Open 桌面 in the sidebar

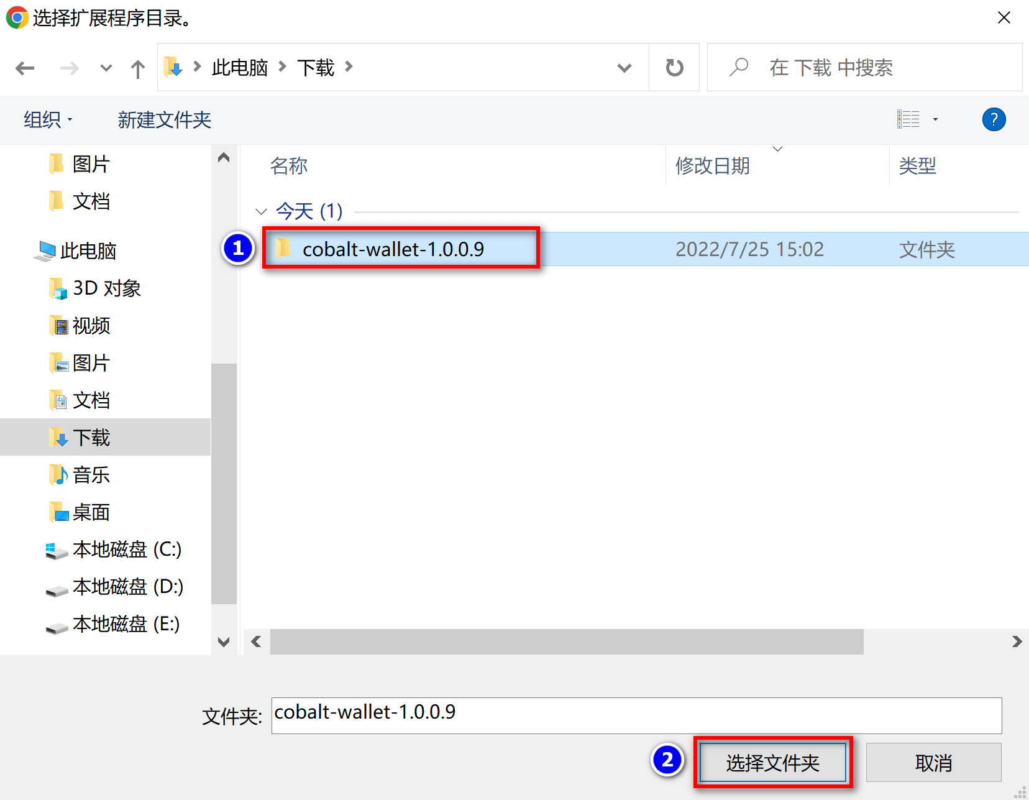coord(91,512)
